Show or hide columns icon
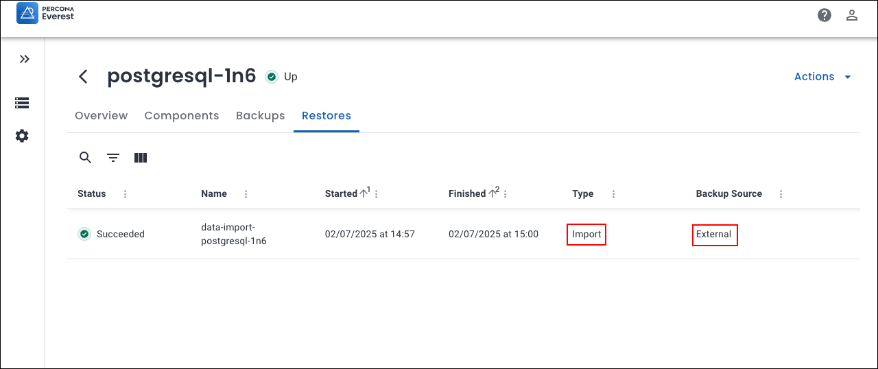Image resolution: width=878 pixels, height=369 pixels. (x=141, y=158)
